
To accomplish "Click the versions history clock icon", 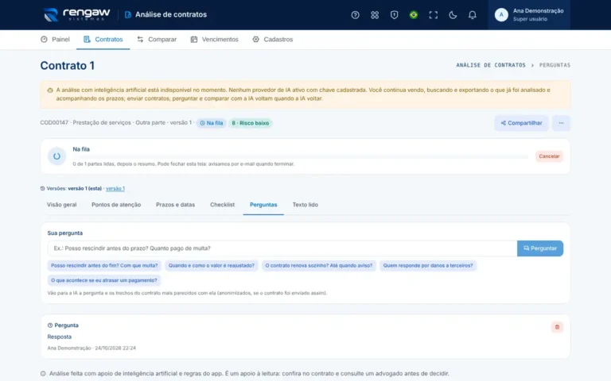I will 42,189.
